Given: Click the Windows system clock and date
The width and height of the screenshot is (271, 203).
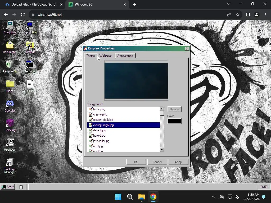Looking at the screenshot, I should 251,197.
